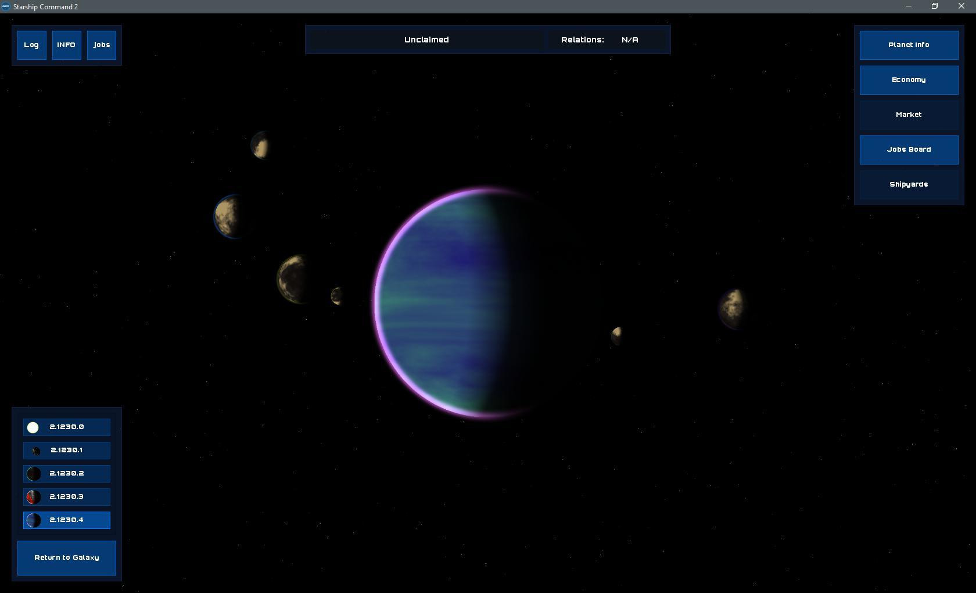The width and height of the screenshot is (976, 593).
Task: Select the largest cratered moon near the planet
Action: pos(293,279)
